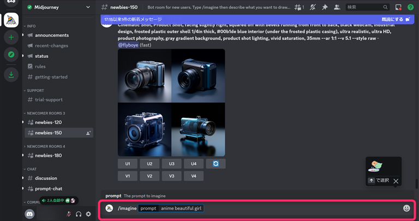Expand the Midjourney server dropdown menu
The image size is (419, 221).
(88, 8)
